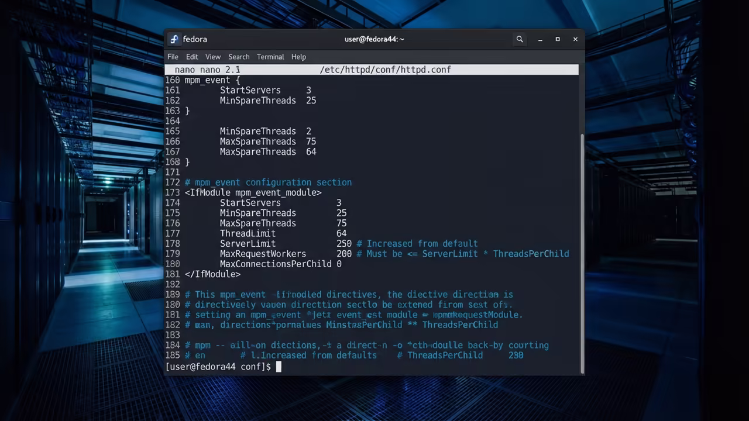This screenshot has height=421, width=749.
Task: Click the 'fedora' title bar label
Action: click(195, 39)
